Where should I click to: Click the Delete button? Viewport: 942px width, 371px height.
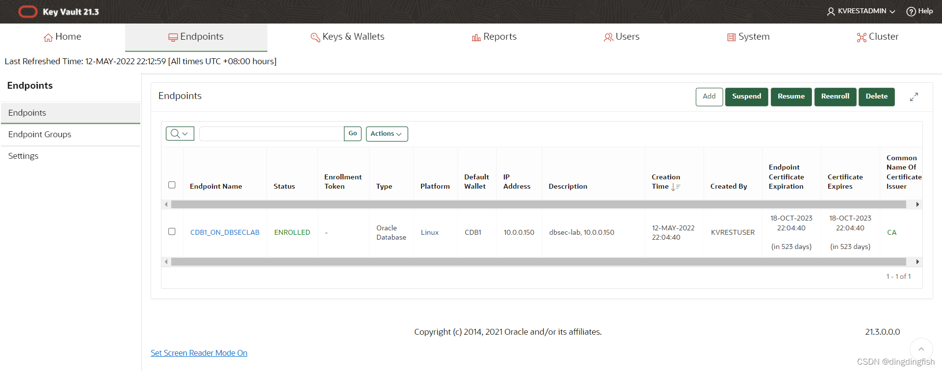pos(876,97)
